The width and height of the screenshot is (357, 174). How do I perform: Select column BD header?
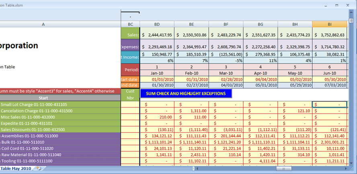click(157, 24)
